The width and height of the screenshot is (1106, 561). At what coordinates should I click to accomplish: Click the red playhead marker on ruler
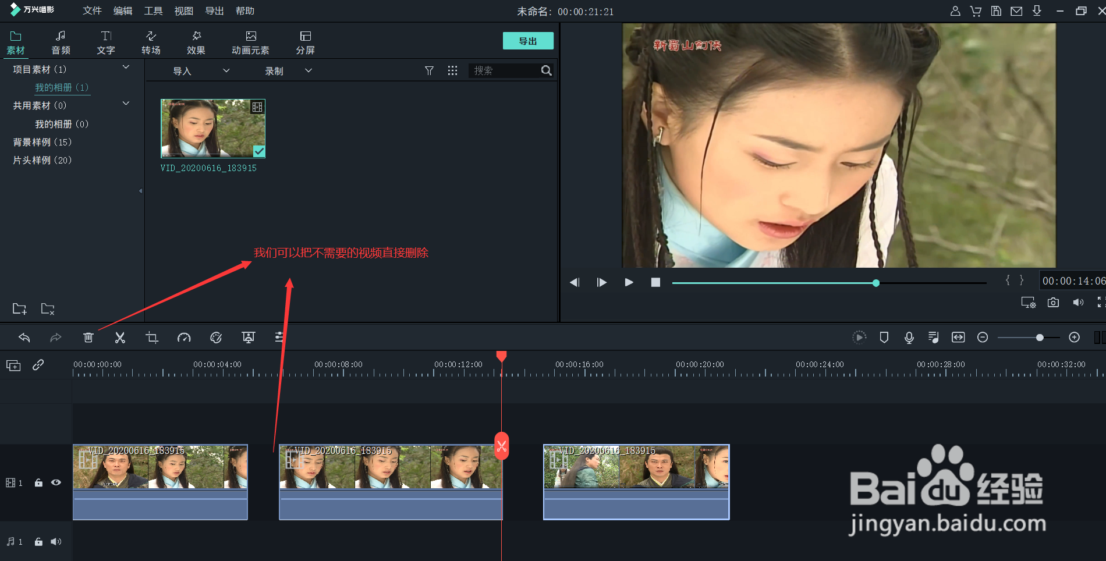501,356
